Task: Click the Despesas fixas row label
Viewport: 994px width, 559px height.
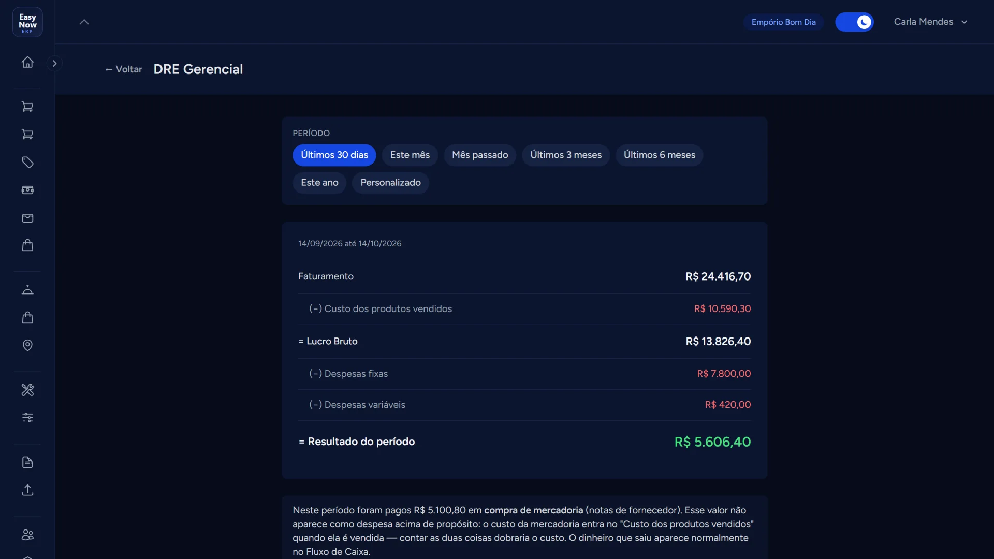Action: pyautogui.click(x=348, y=374)
